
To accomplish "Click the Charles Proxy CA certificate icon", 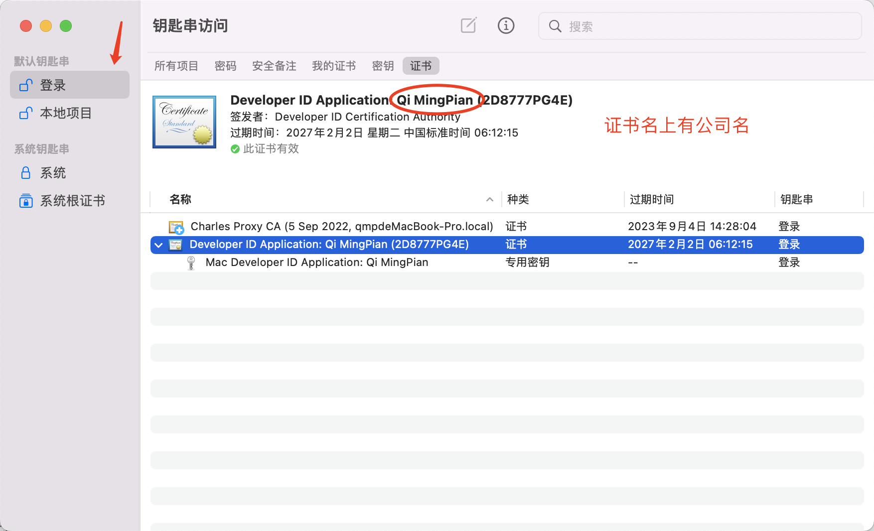I will [x=176, y=227].
